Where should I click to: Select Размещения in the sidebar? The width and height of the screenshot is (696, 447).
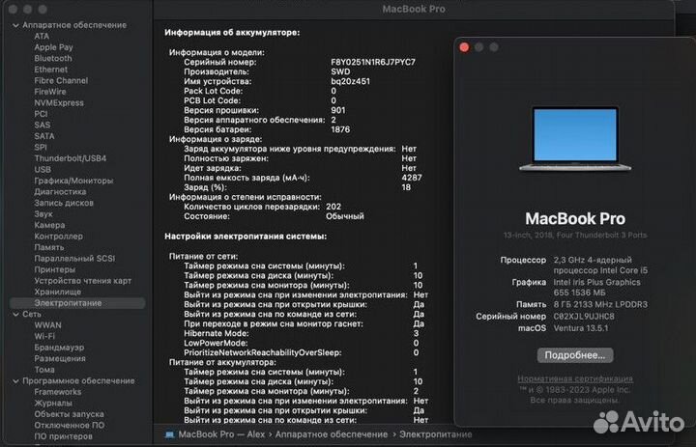pyautogui.click(x=60, y=358)
